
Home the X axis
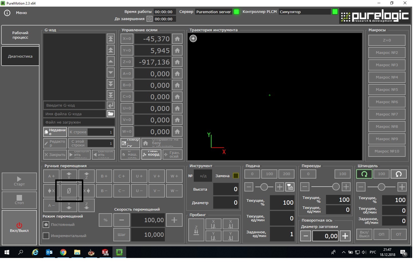point(177,39)
